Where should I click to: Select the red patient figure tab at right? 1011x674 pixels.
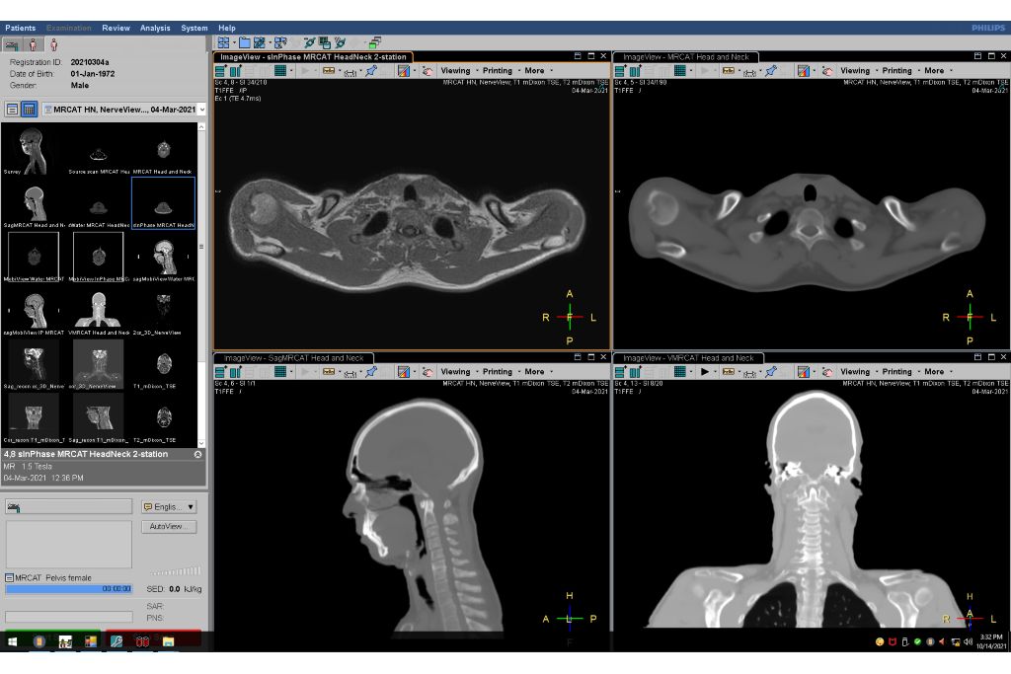point(54,44)
